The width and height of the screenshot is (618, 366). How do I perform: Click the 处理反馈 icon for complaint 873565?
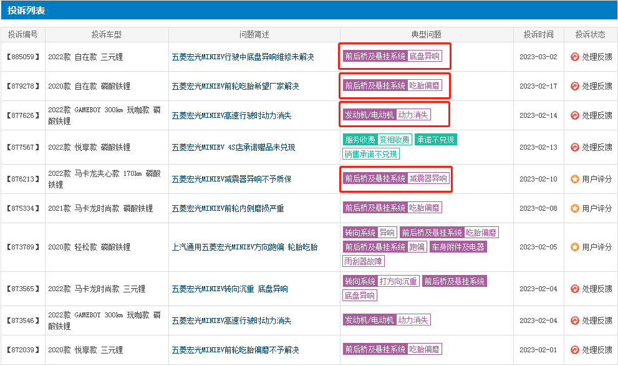pyautogui.click(x=574, y=289)
